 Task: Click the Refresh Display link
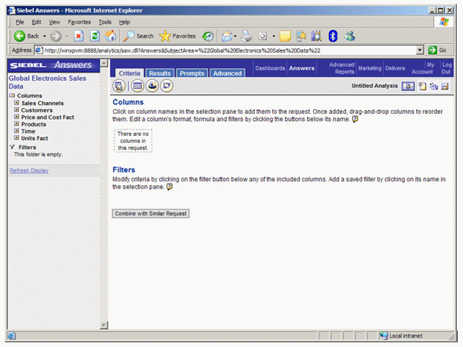[29, 170]
